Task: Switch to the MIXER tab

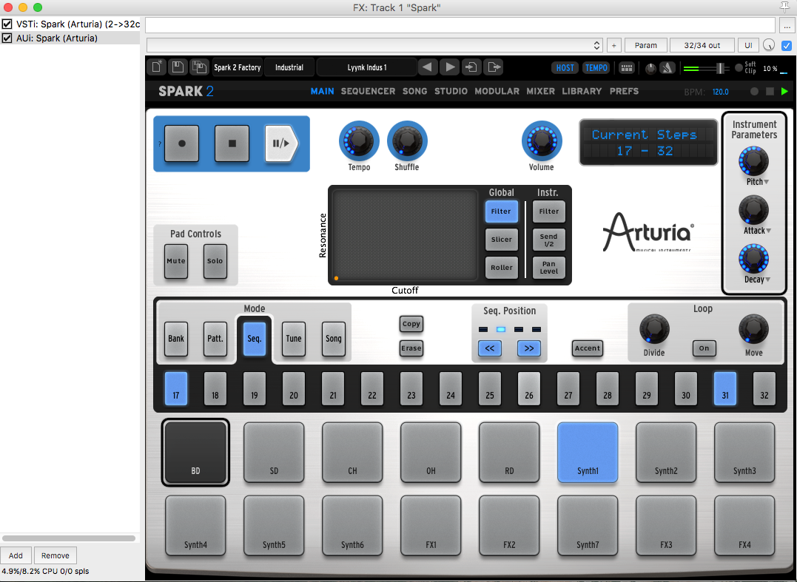Action: (541, 92)
